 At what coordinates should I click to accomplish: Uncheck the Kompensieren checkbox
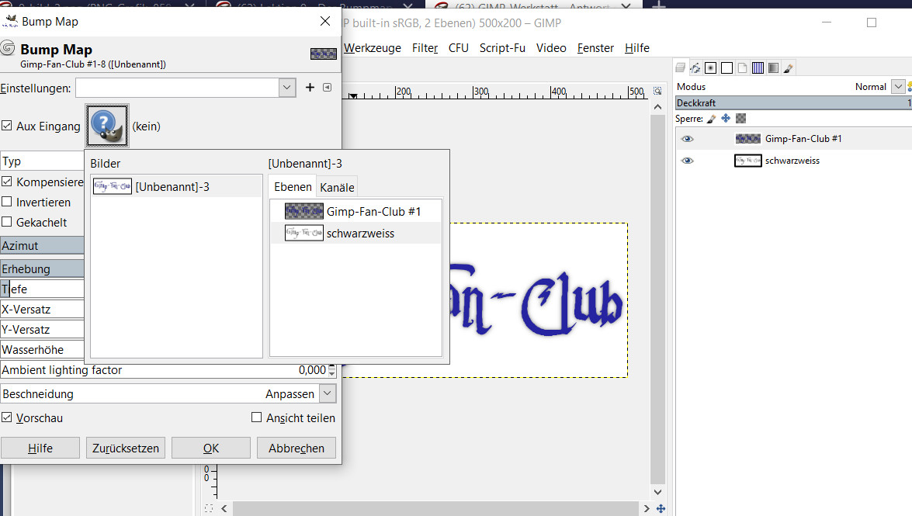click(x=7, y=182)
